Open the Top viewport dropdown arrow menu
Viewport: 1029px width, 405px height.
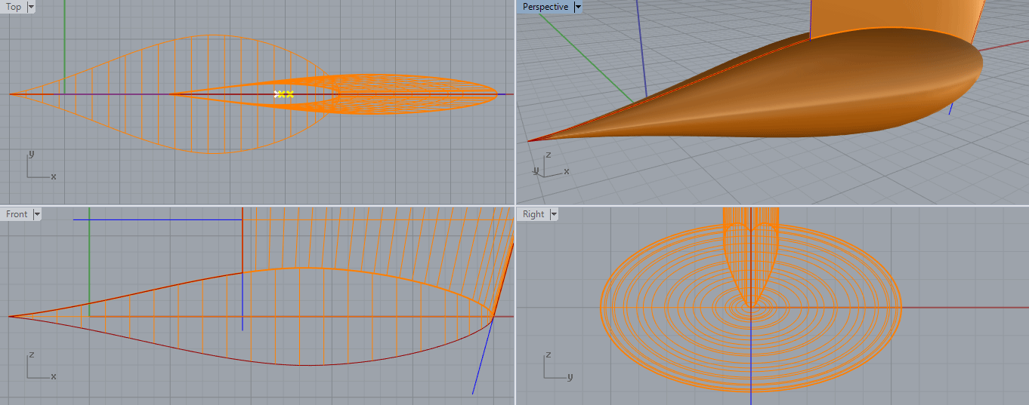(x=31, y=7)
